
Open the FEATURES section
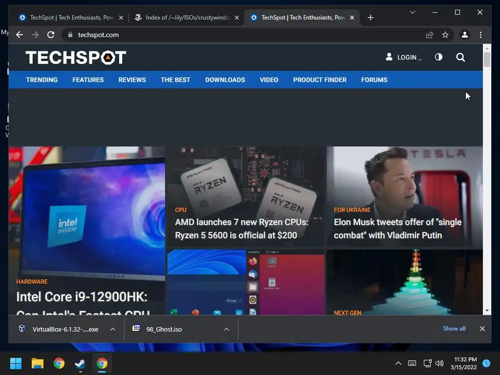[x=88, y=80]
